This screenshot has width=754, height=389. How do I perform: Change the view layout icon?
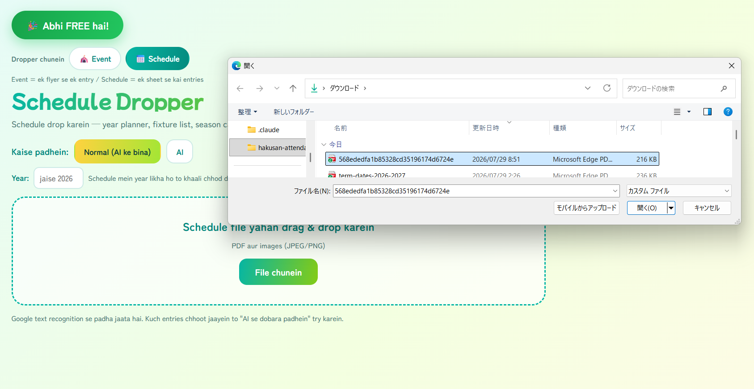tap(677, 112)
